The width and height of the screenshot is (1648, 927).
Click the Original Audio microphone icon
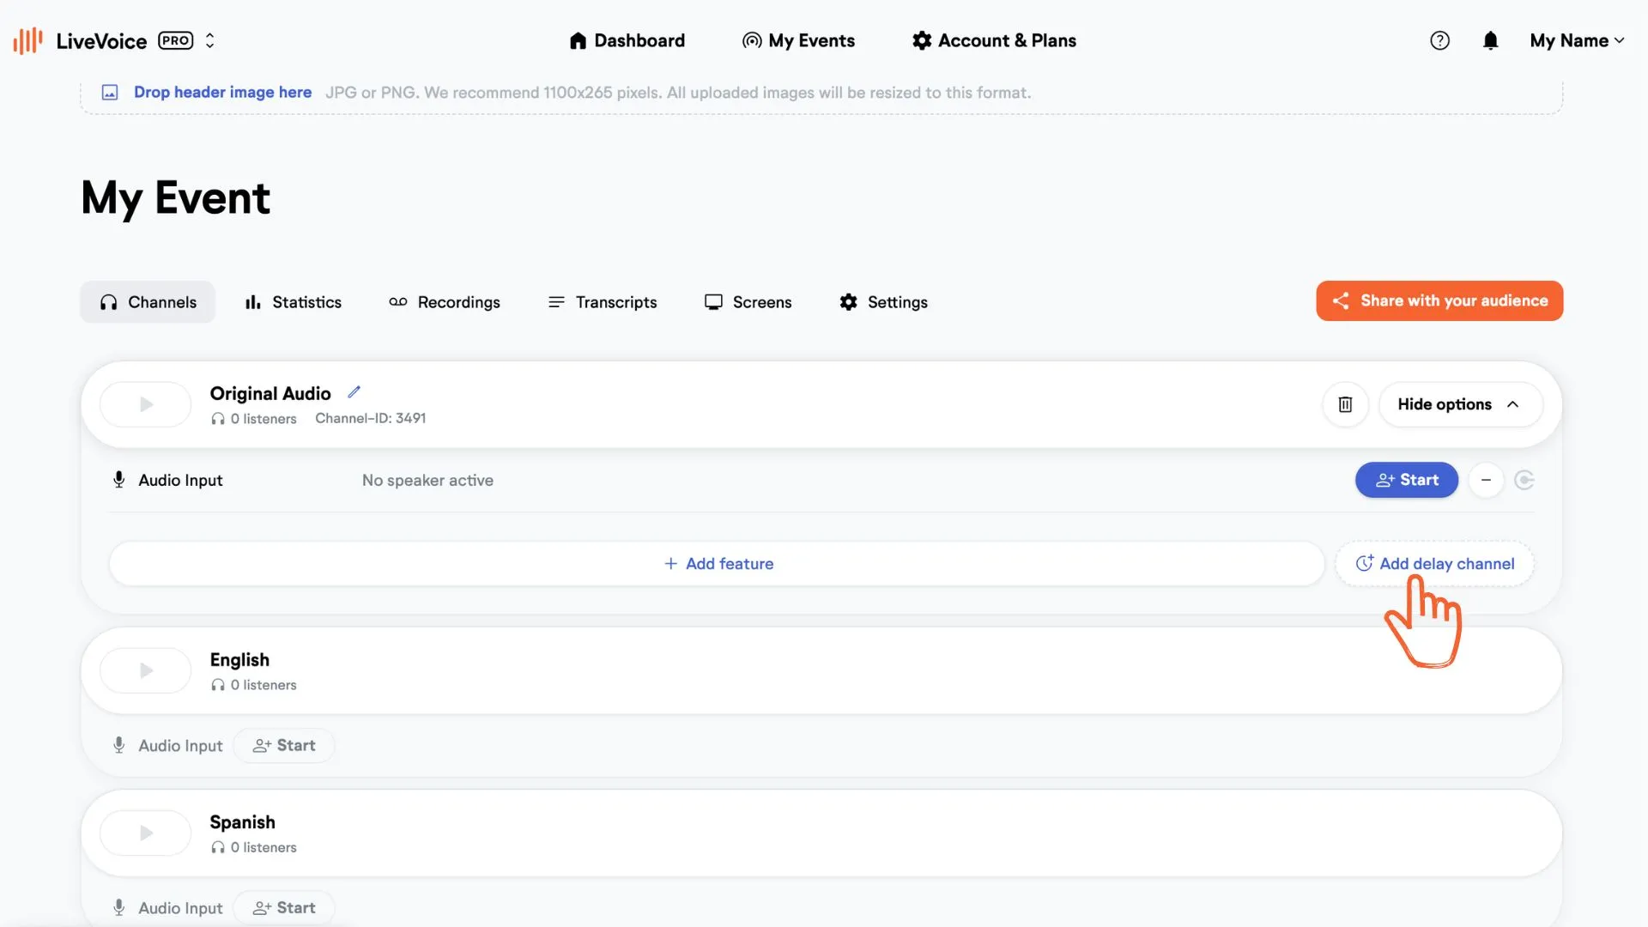(x=119, y=480)
